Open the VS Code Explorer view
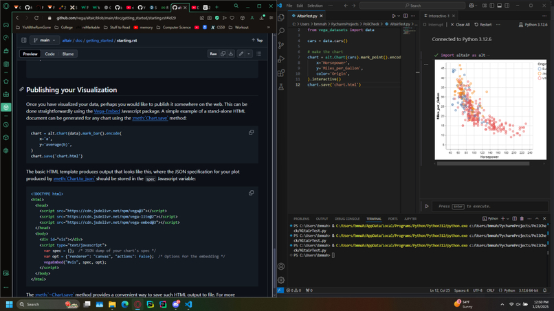 (x=281, y=18)
